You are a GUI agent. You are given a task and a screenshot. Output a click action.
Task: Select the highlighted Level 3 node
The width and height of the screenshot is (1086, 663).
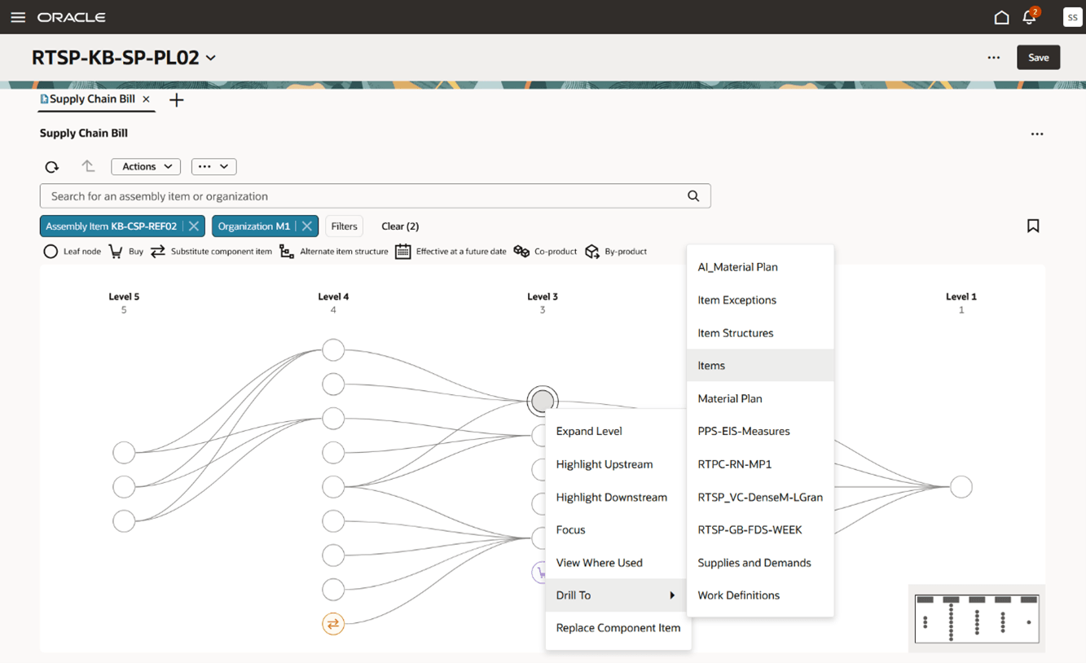(x=543, y=401)
